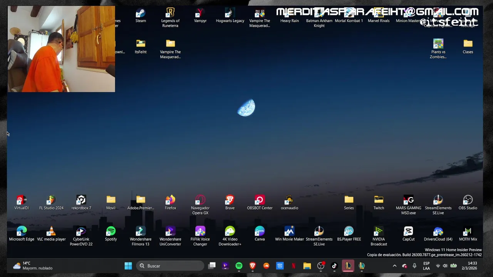
Task: Click the Buscar taskbar search box
Action: [170, 266]
